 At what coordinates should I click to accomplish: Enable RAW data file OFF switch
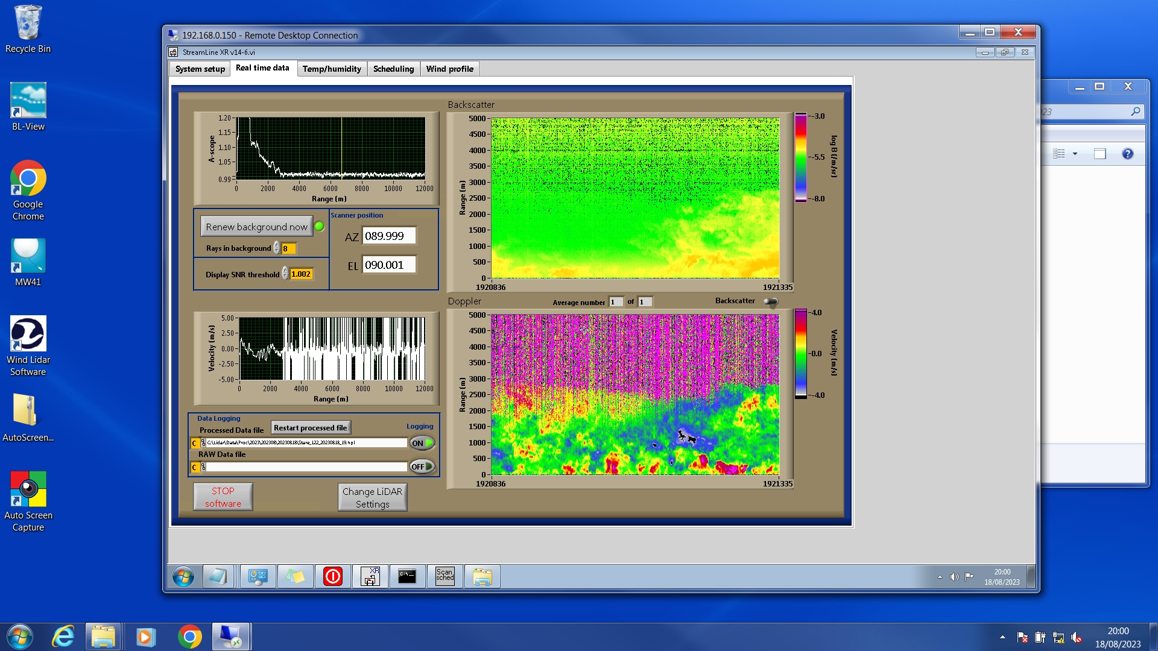(x=422, y=467)
